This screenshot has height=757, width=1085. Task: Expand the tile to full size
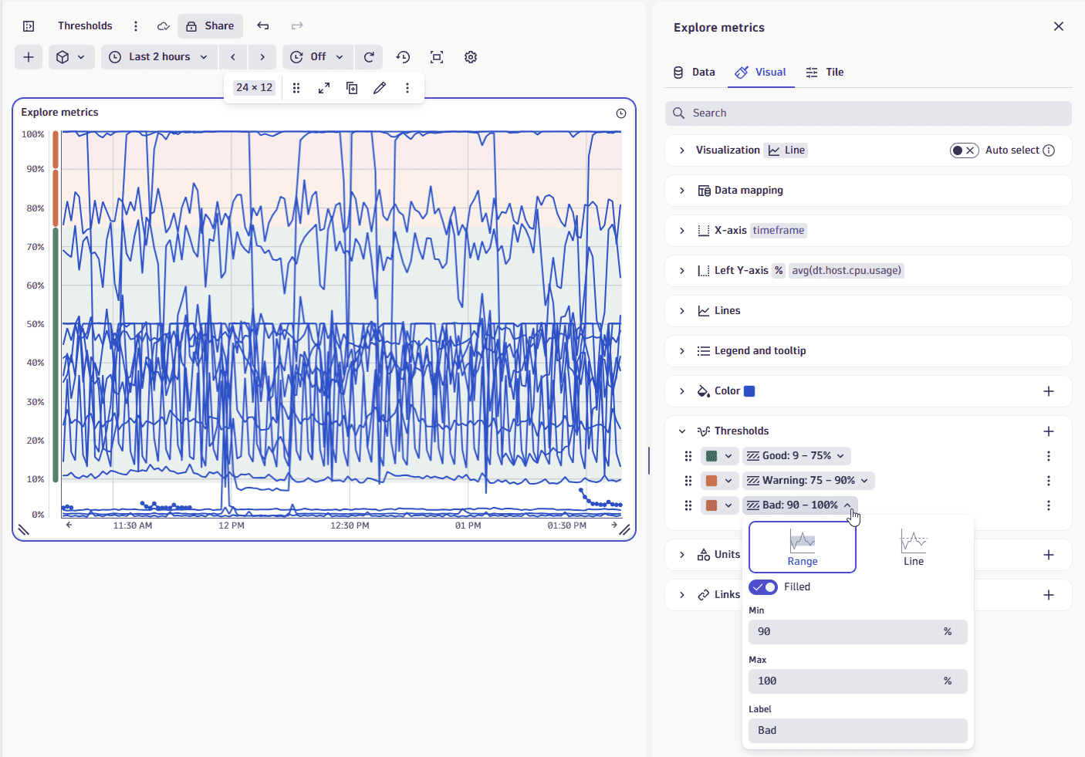point(324,88)
